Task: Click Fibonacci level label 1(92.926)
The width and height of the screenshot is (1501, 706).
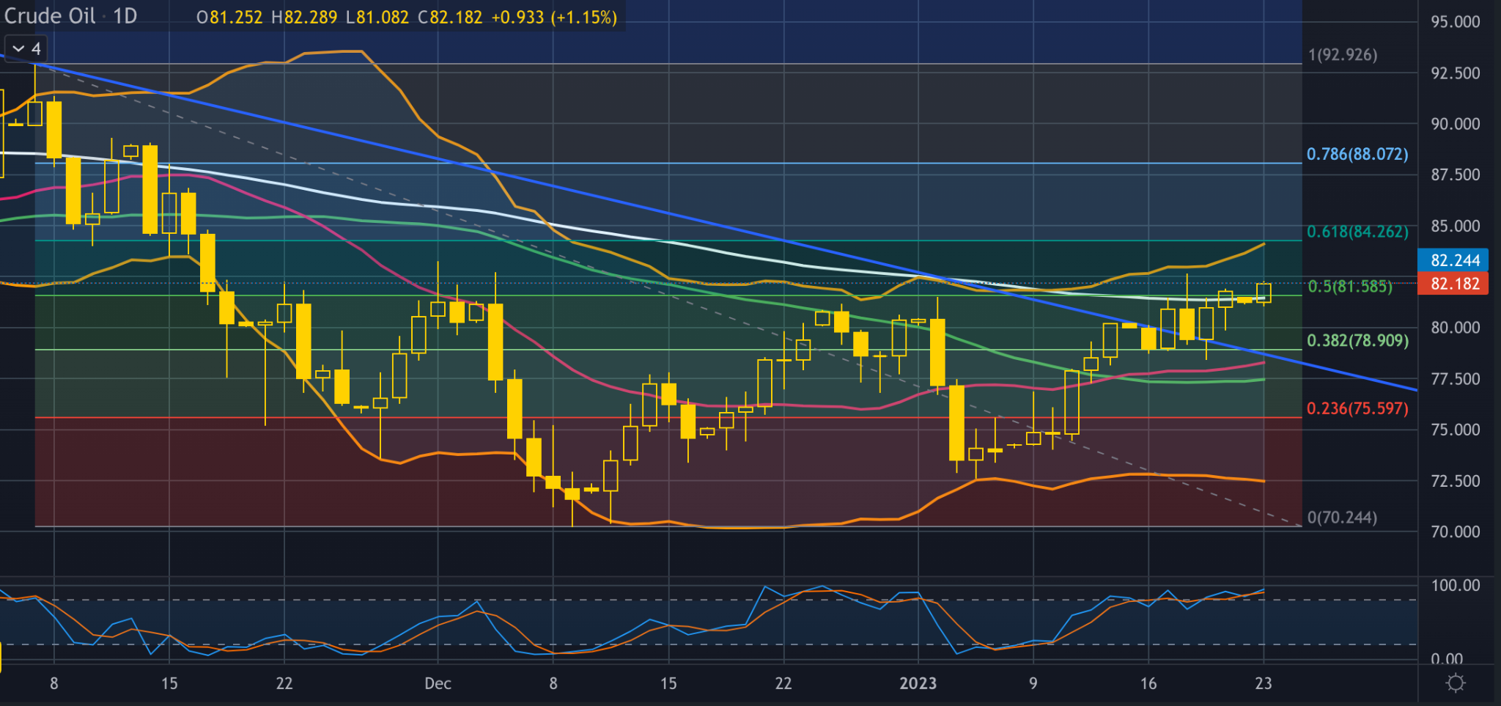Action: (x=1342, y=54)
